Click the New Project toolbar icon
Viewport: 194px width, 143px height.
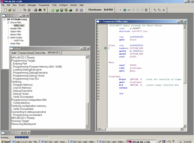pyautogui.click(x=53, y=10)
